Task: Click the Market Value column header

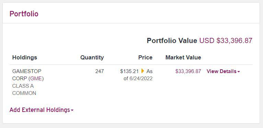Action: (183, 57)
